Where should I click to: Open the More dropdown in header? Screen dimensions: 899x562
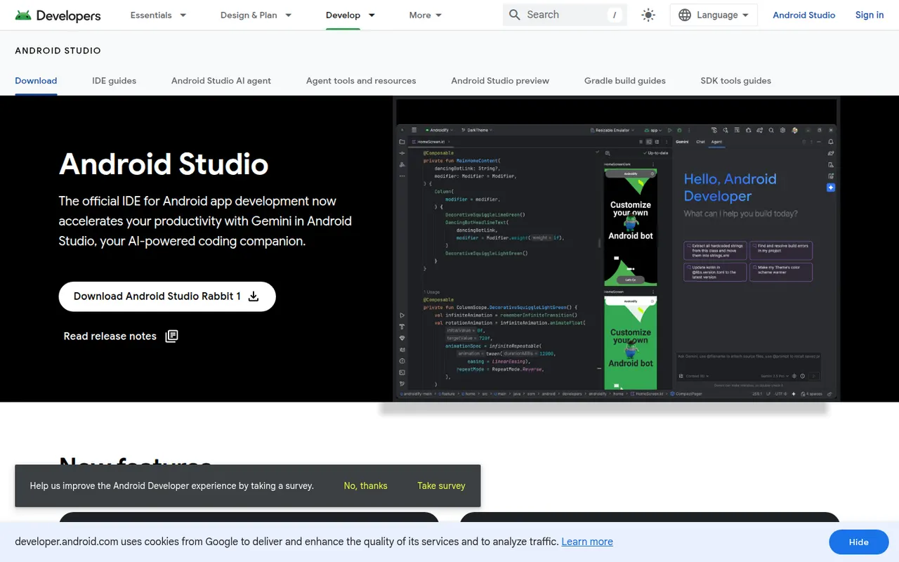[x=426, y=15]
